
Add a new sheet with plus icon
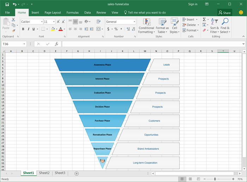(x=77, y=173)
